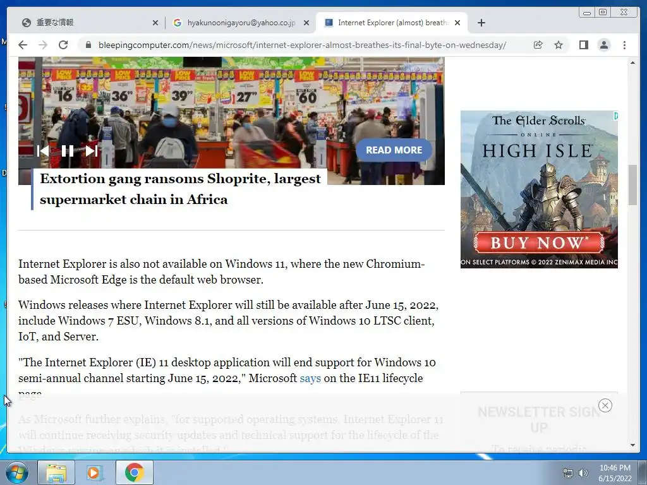The image size is (647, 485).
Task: Follow the "says" link in article
Action: coord(310,378)
